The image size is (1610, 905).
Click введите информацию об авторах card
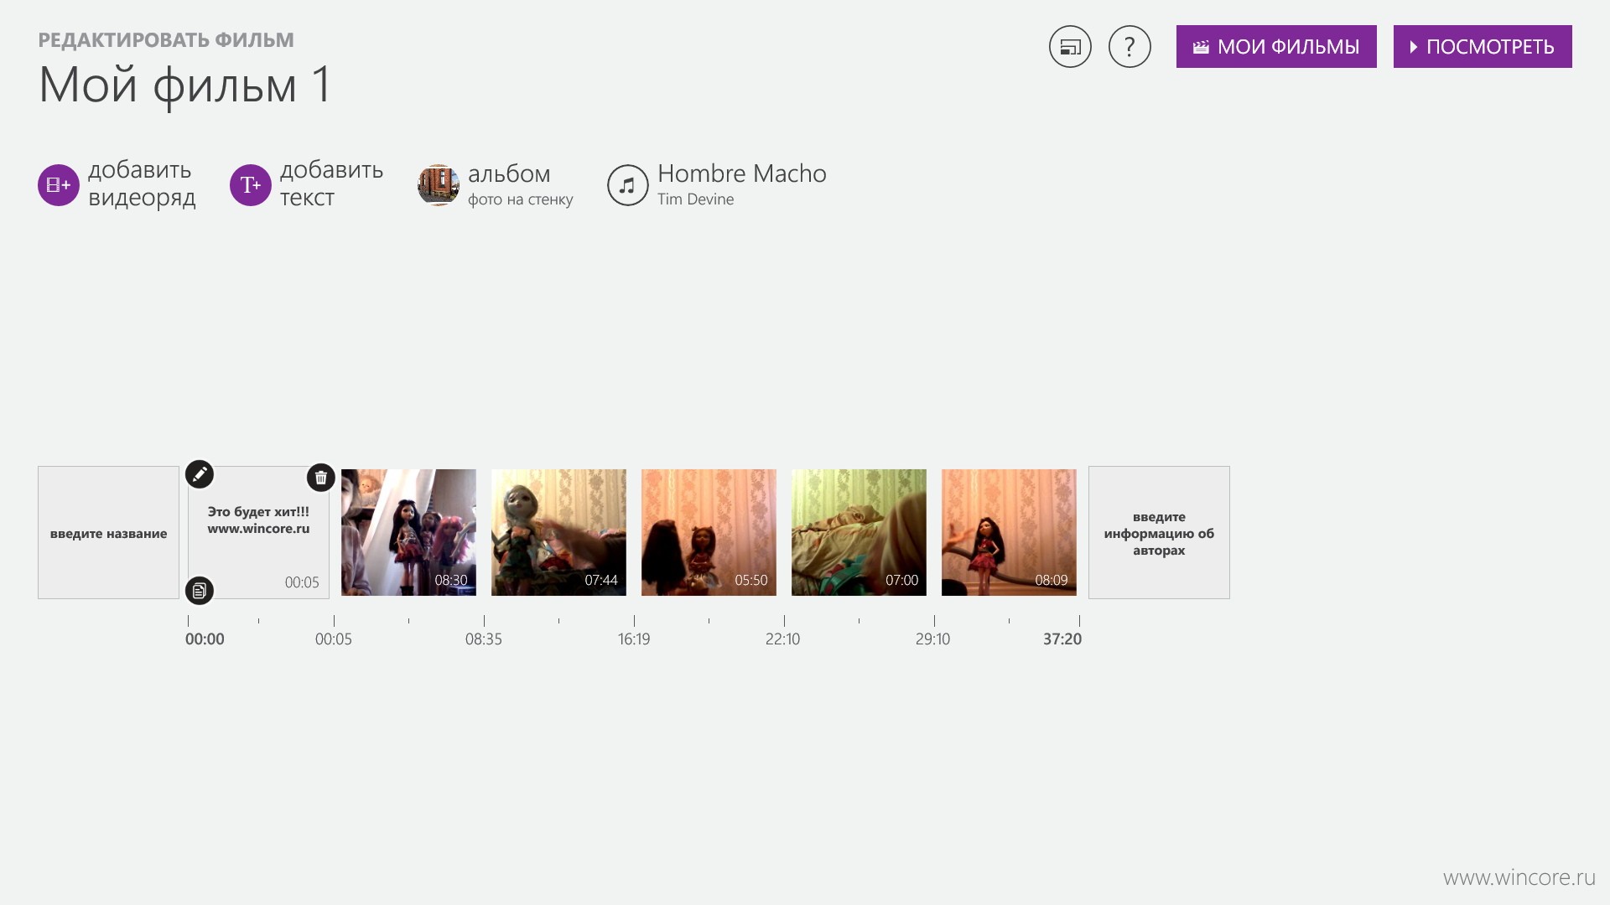point(1159,533)
